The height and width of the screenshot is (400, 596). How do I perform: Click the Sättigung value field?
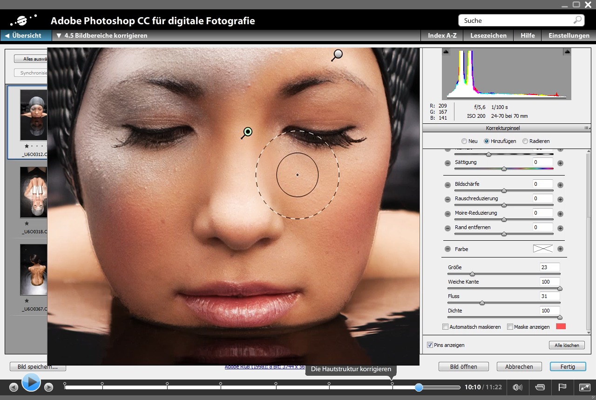click(x=543, y=162)
